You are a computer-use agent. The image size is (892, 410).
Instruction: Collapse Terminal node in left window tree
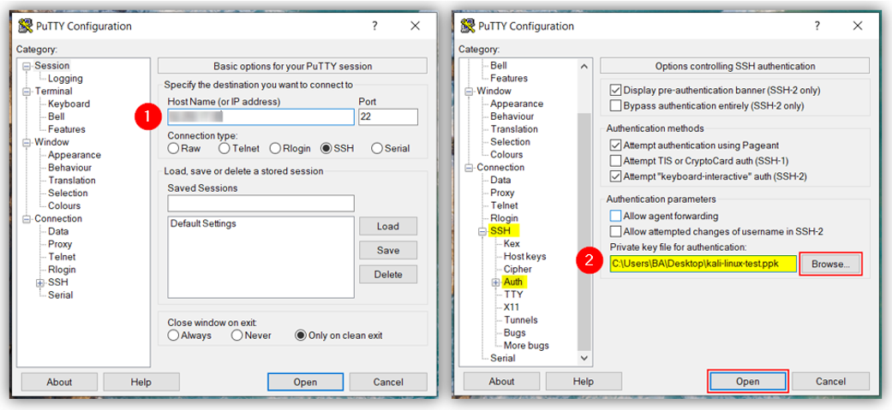27,92
